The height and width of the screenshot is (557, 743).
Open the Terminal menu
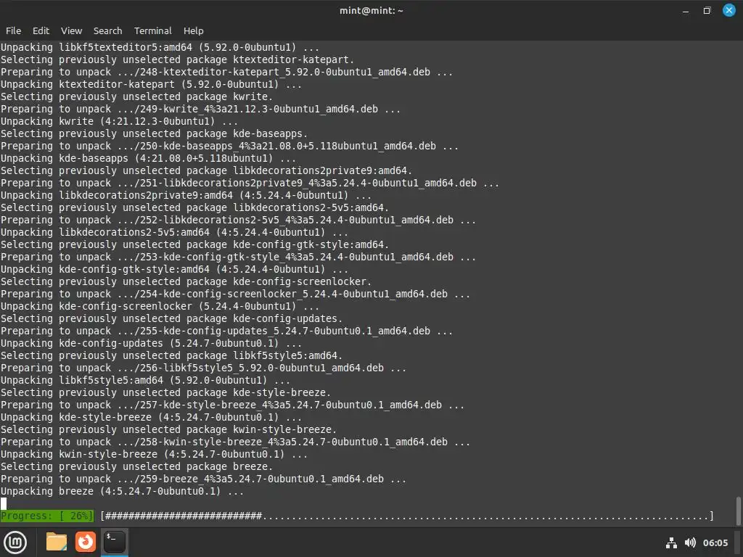click(x=152, y=30)
